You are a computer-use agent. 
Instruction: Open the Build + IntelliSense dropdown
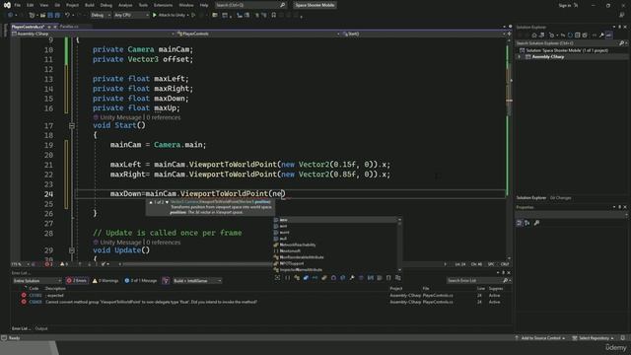click(197, 280)
